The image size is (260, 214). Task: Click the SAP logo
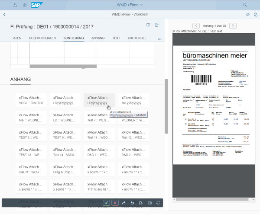click(x=37, y=5)
